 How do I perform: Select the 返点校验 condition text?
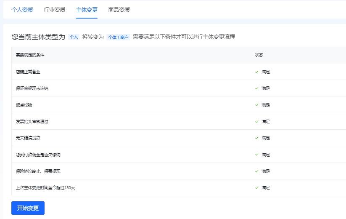(24, 105)
